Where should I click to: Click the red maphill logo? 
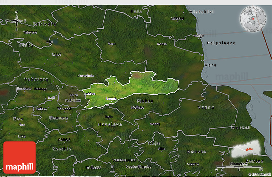[20, 158]
